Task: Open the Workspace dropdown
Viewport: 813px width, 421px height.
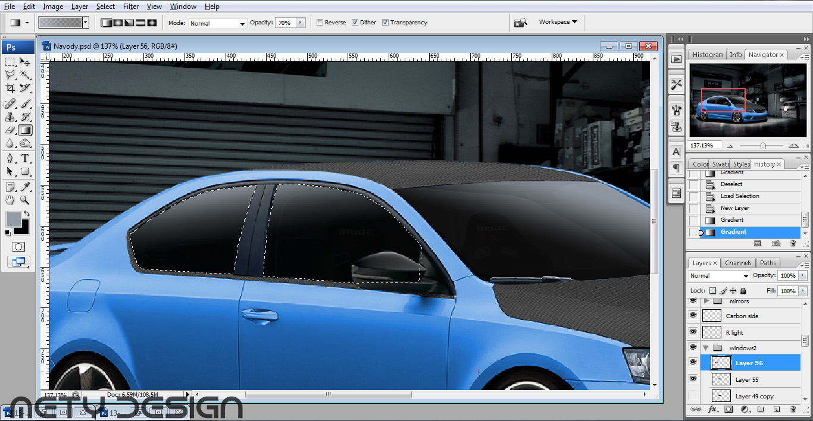Action: tap(558, 22)
